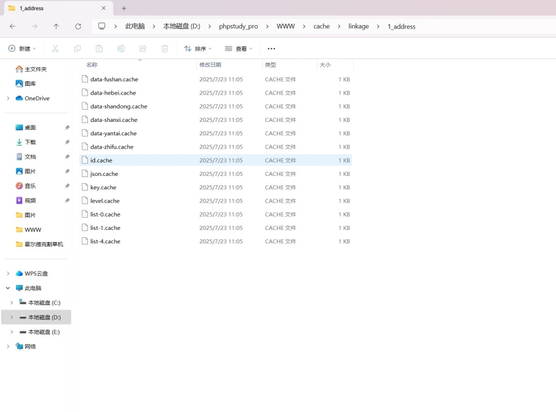
Task: Expand the WPS云盘 tree node
Action: [8, 273]
